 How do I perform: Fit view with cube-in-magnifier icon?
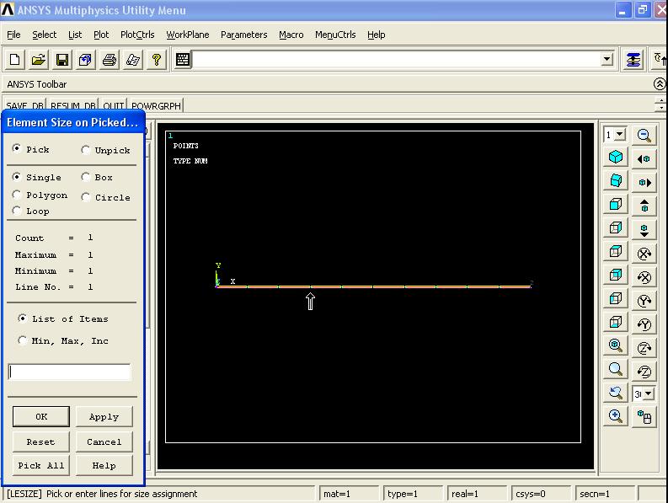616,345
